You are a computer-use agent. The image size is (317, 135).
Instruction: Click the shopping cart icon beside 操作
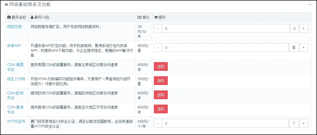coord(156,18)
